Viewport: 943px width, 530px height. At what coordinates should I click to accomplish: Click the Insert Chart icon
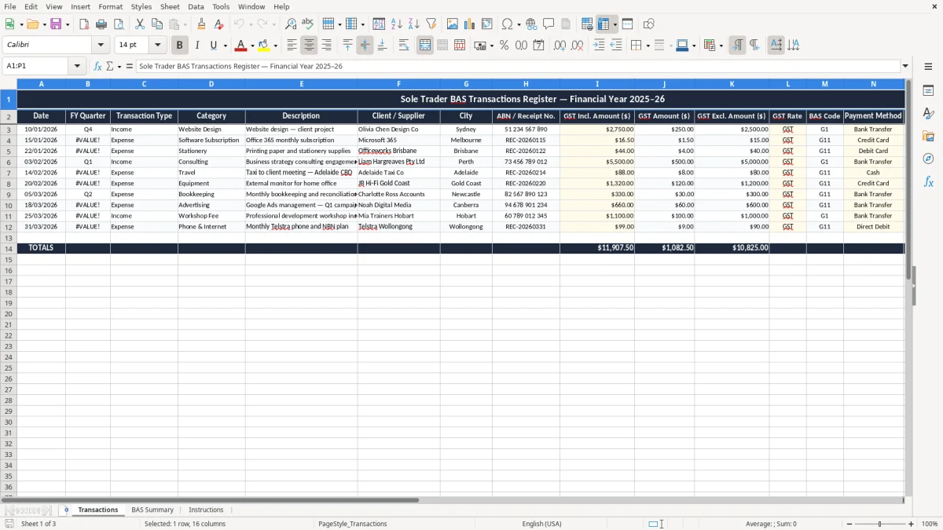tap(470, 24)
